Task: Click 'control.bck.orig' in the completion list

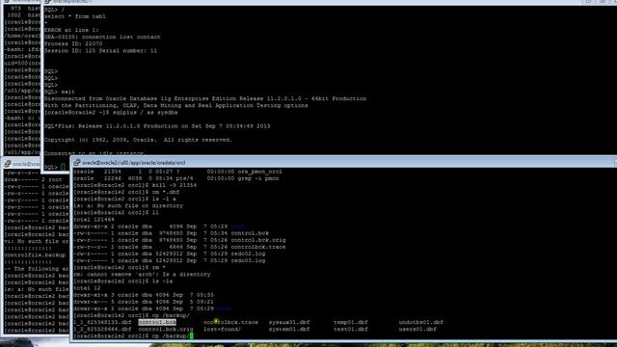Action: pyautogui.click(x=166, y=330)
